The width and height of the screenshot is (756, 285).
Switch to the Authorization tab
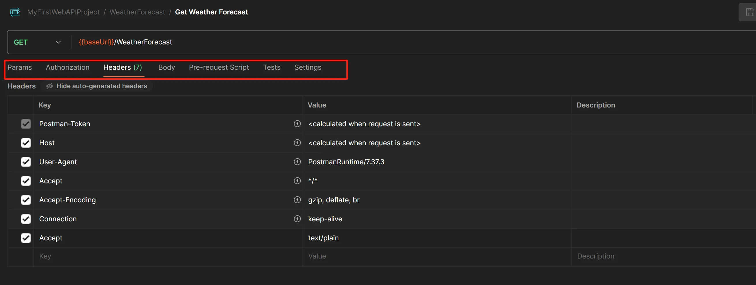pyautogui.click(x=67, y=67)
